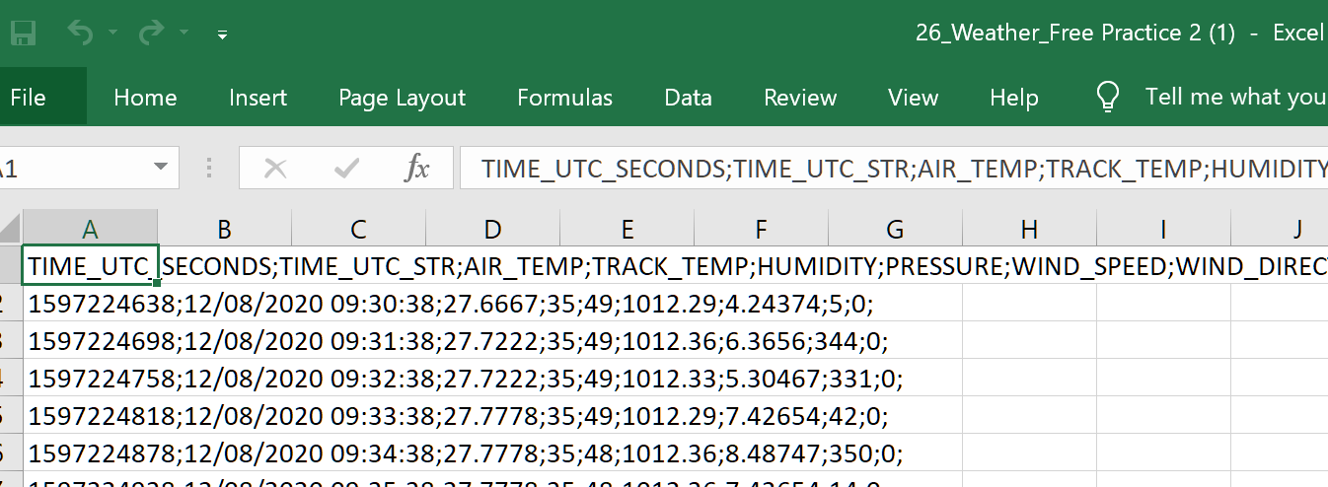Screen dimensions: 1328x487
Task: Open the File tab
Action: pos(28,98)
